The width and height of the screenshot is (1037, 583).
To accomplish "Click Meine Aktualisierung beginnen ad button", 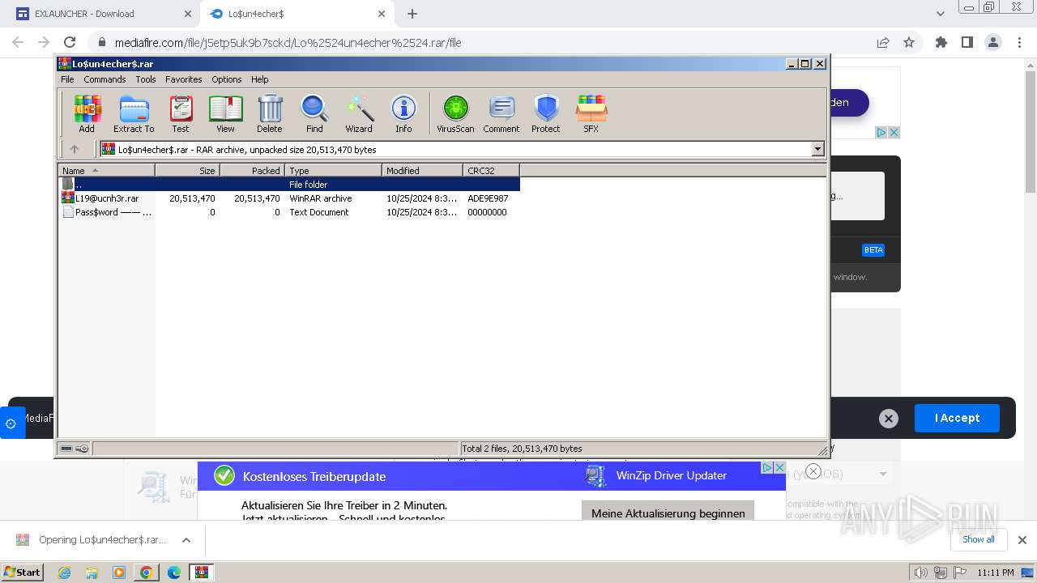I will point(668,513).
